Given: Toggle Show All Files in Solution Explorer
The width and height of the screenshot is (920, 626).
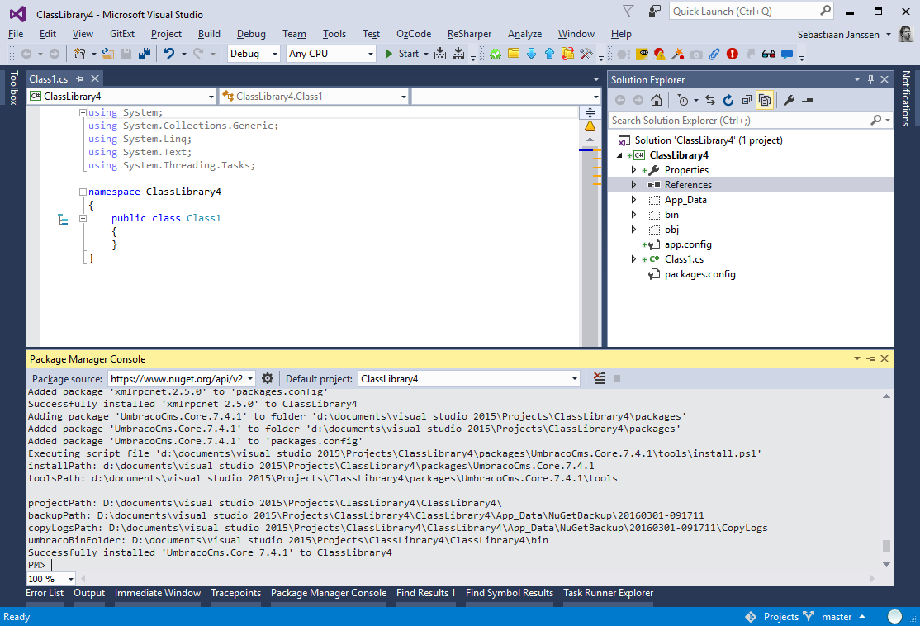Looking at the screenshot, I should pyautogui.click(x=765, y=100).
